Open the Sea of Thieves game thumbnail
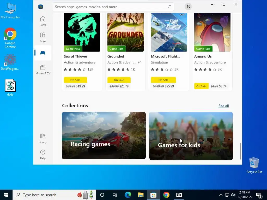This screenshot has width=267, height=200. click(x=82, y=32)
